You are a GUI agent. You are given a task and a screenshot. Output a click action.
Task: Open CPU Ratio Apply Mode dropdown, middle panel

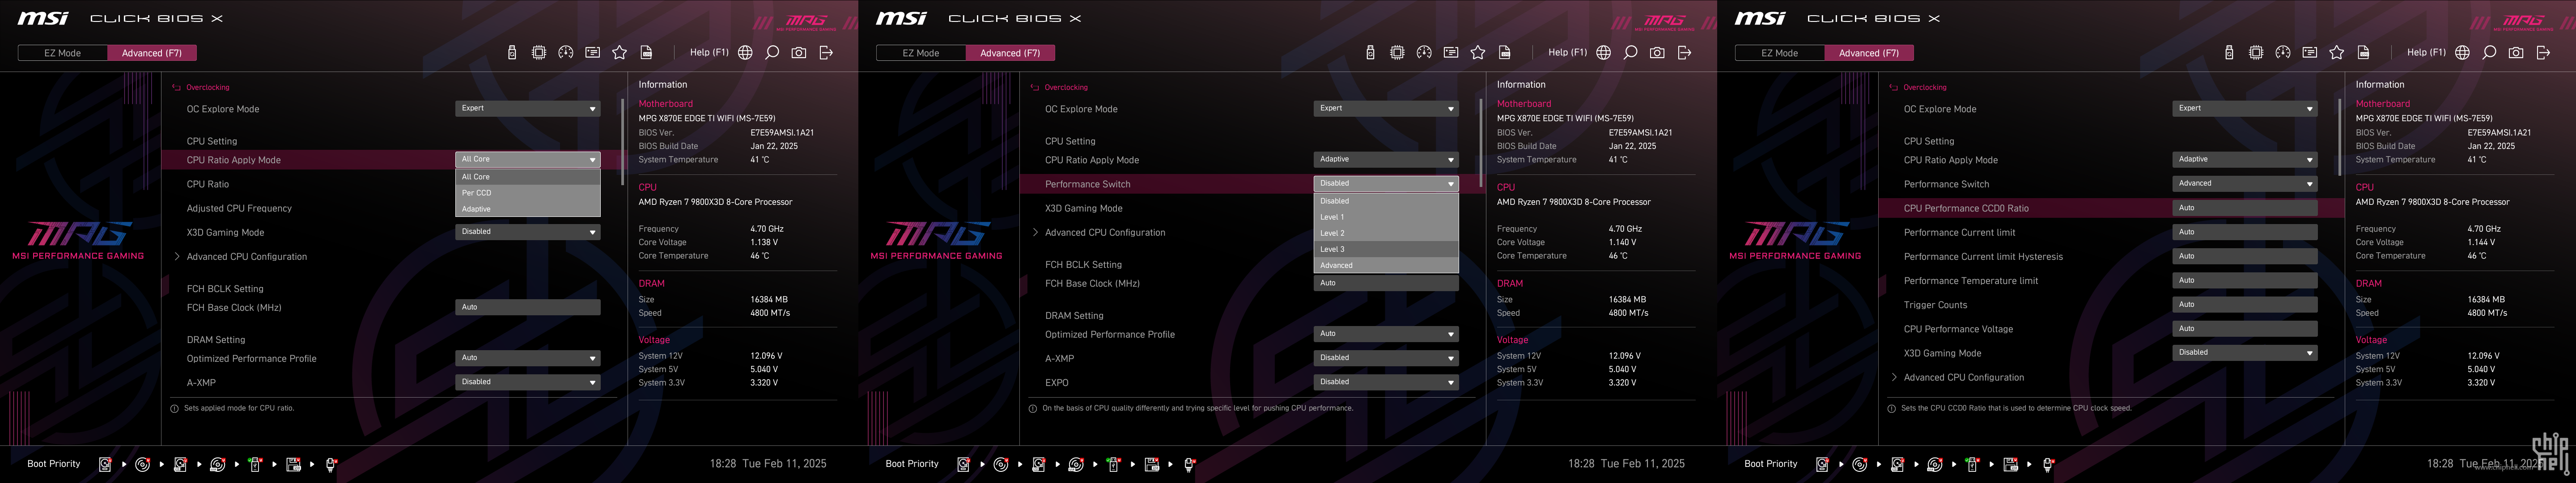tap(1386, 159)
